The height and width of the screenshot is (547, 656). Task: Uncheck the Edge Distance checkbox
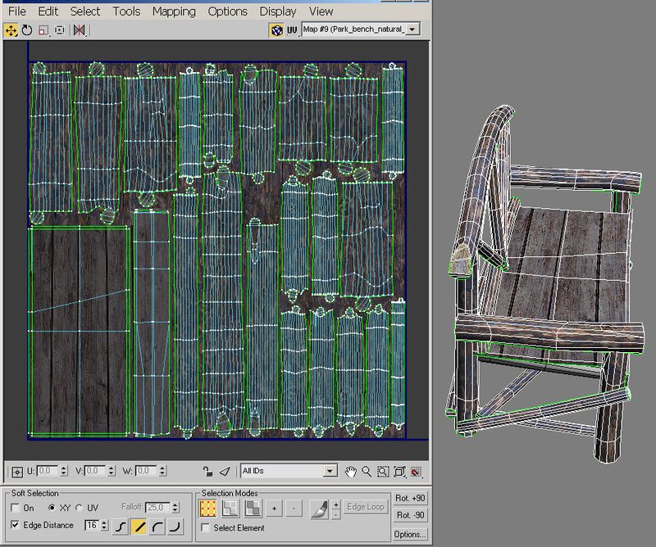click(15, 525)
